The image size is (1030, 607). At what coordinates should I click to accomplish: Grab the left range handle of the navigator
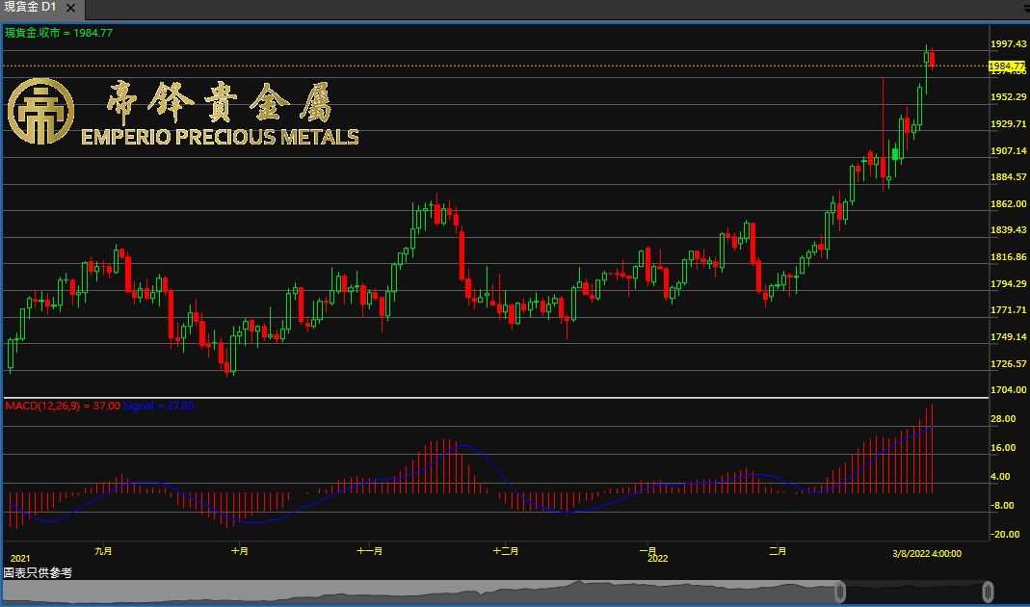click(x=839, y=592)
